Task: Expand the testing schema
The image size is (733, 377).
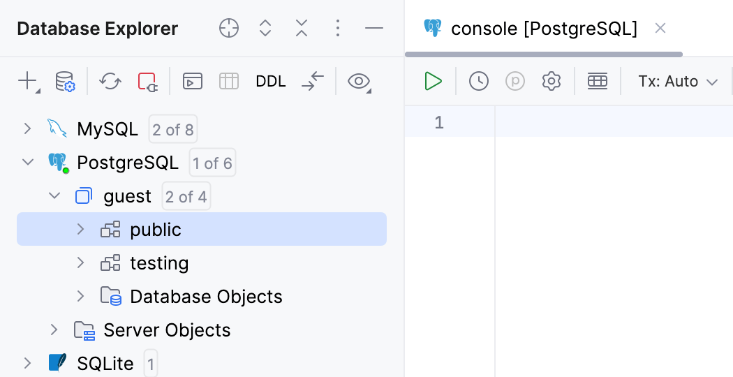Action: pyautogui.click(x=80, y=263)
